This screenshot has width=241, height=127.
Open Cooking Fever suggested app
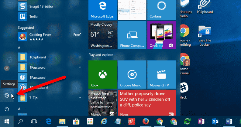click(50, 37)
